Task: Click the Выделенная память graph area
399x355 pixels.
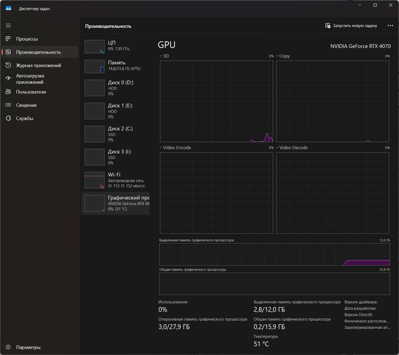Action: pos(275,254)
